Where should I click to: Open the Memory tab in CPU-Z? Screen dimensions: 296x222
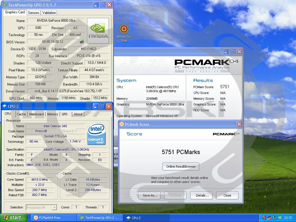[x=53, y=114]
